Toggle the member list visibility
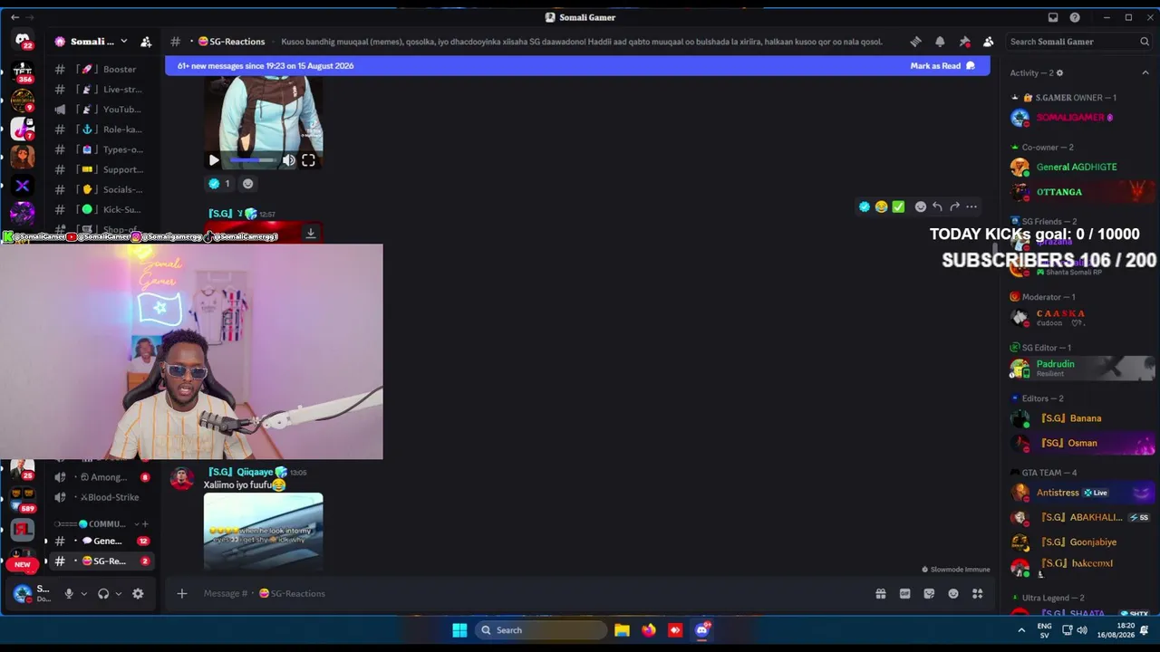 (989, 42)
